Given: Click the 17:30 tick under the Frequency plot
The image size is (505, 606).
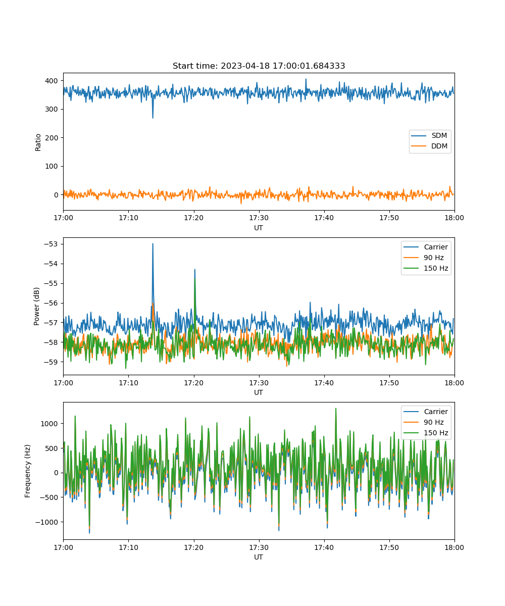Looking at the screenshot, I should click(259, 547).
